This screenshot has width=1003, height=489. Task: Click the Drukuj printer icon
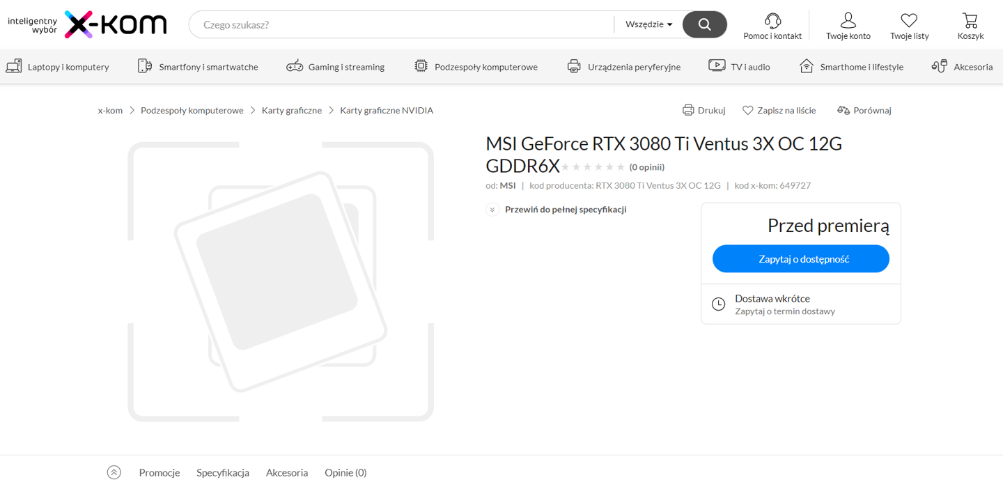688,110
